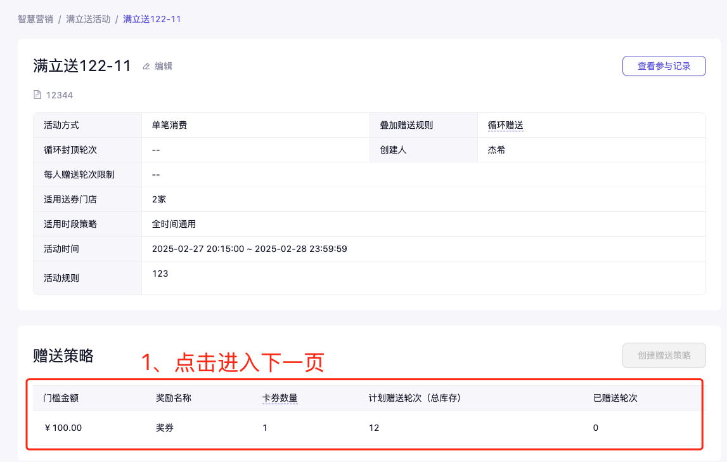This screenshot has width=727, height=462.
Task: Click the document icon next to 12344
Action: [x=37, y=95]
